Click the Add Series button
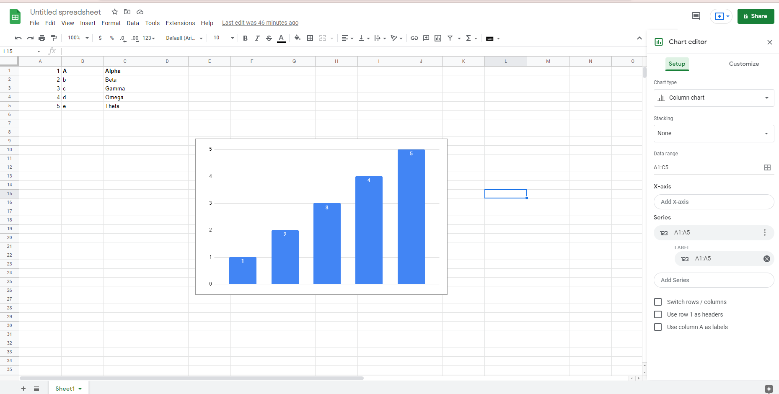The image size is (779, 394). [x=714, y=280]
